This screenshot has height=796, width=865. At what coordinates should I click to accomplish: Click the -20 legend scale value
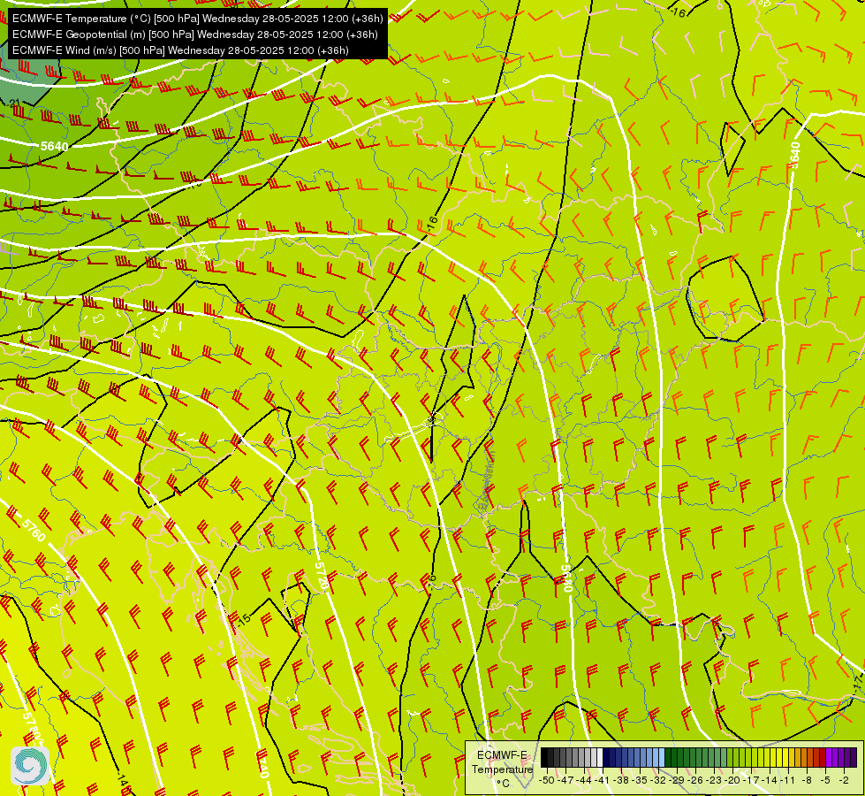pyautogui.click(x=732, y=780)
